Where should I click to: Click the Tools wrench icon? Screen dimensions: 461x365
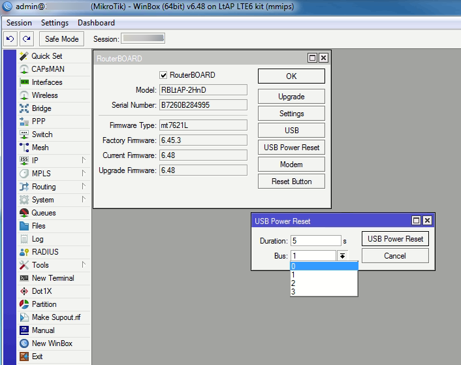point(24,265)
